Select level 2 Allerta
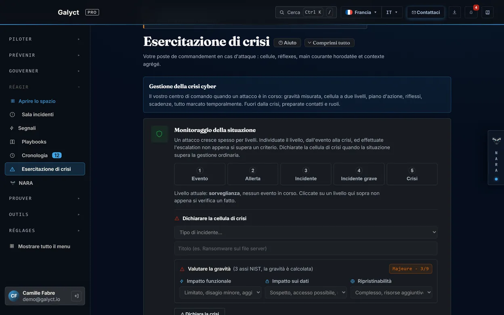This screenshot has height=315, width=504. (x=253, y=174)
